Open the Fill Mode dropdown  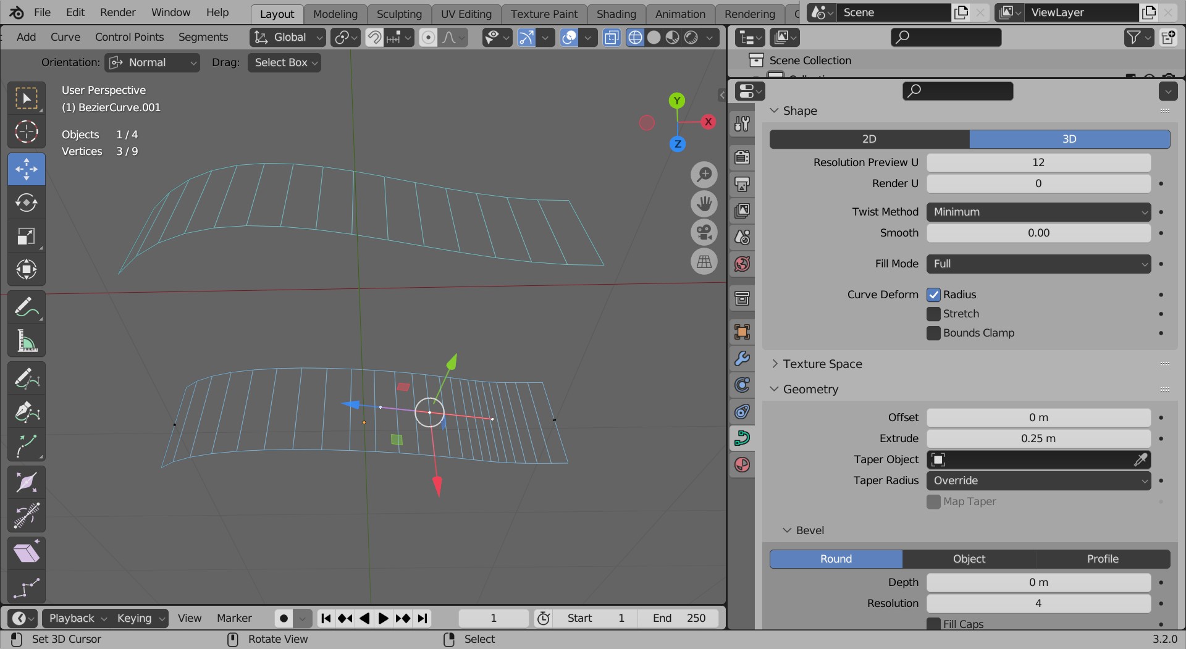(1038, 264)
